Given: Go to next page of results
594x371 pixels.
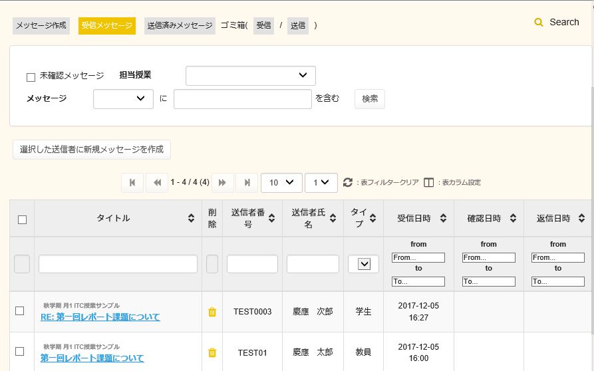Looking at the screenshot, I should 223,183.
